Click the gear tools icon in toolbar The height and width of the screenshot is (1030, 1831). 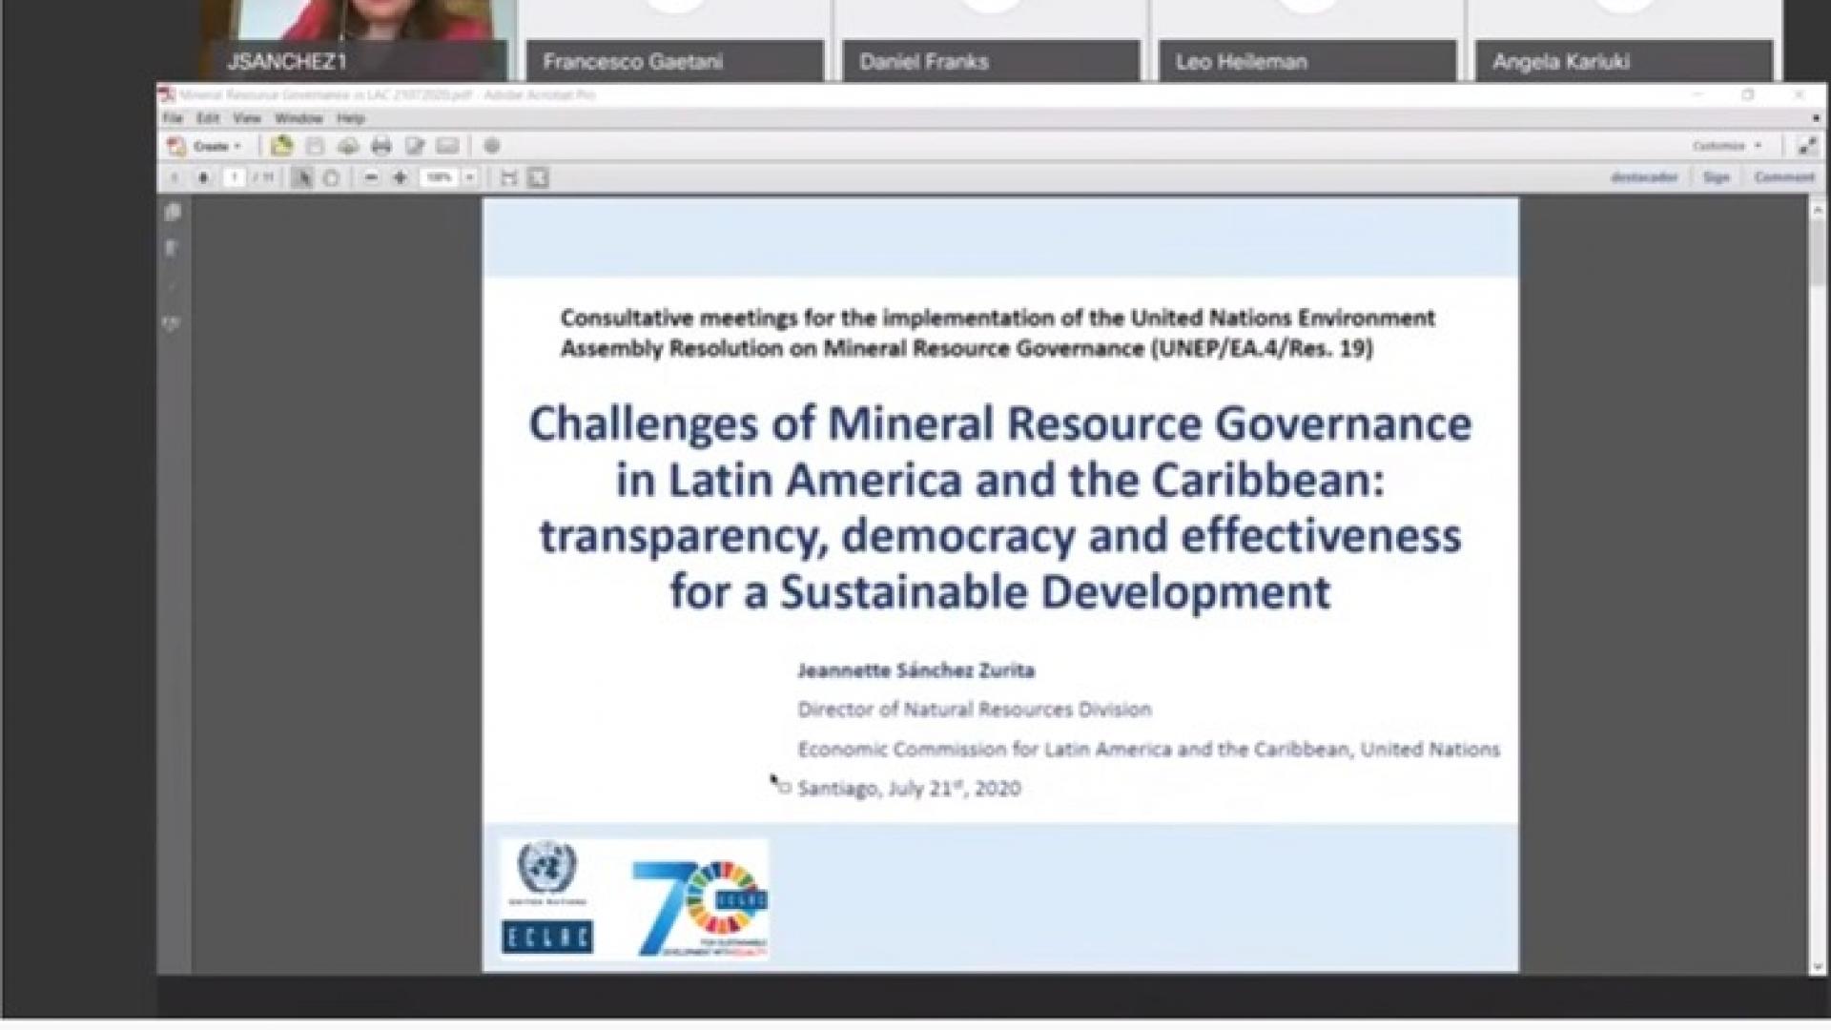[492, 146]
